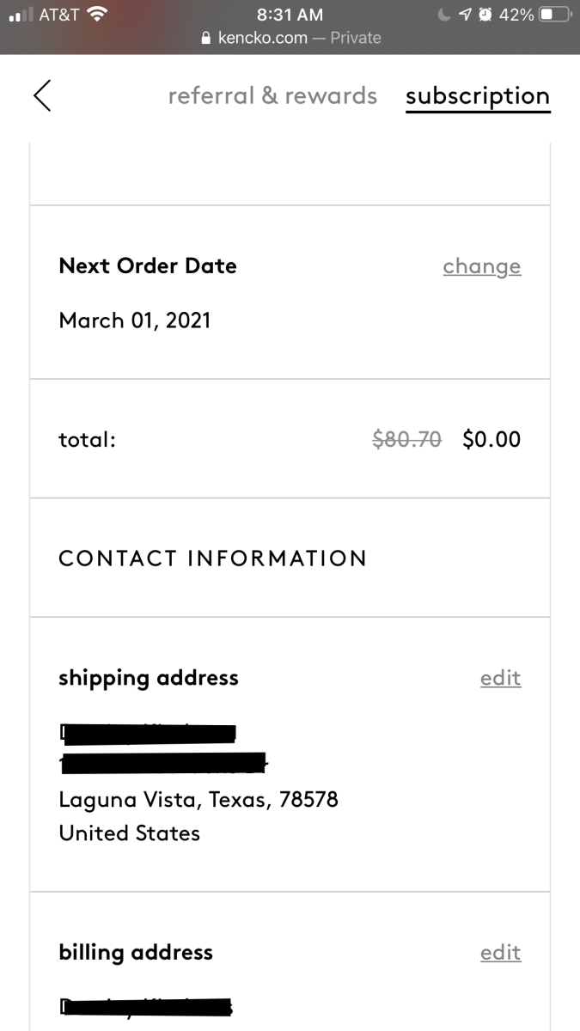The width and height of the screenshot is (580, 1031).
Task: Tap the Do Not Disturb moon icon
Action: (444, 15)
